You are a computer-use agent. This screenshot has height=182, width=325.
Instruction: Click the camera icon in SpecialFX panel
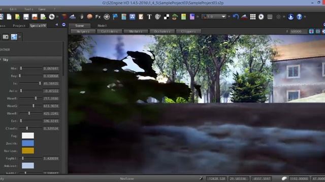pyautogui.click(x=6, y=37)
